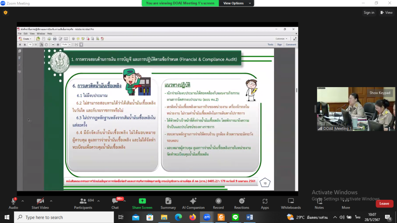The width and height of the screenshot is (397, 223).
Task: Open the More options menu
Action: click(x=346, y=204)
